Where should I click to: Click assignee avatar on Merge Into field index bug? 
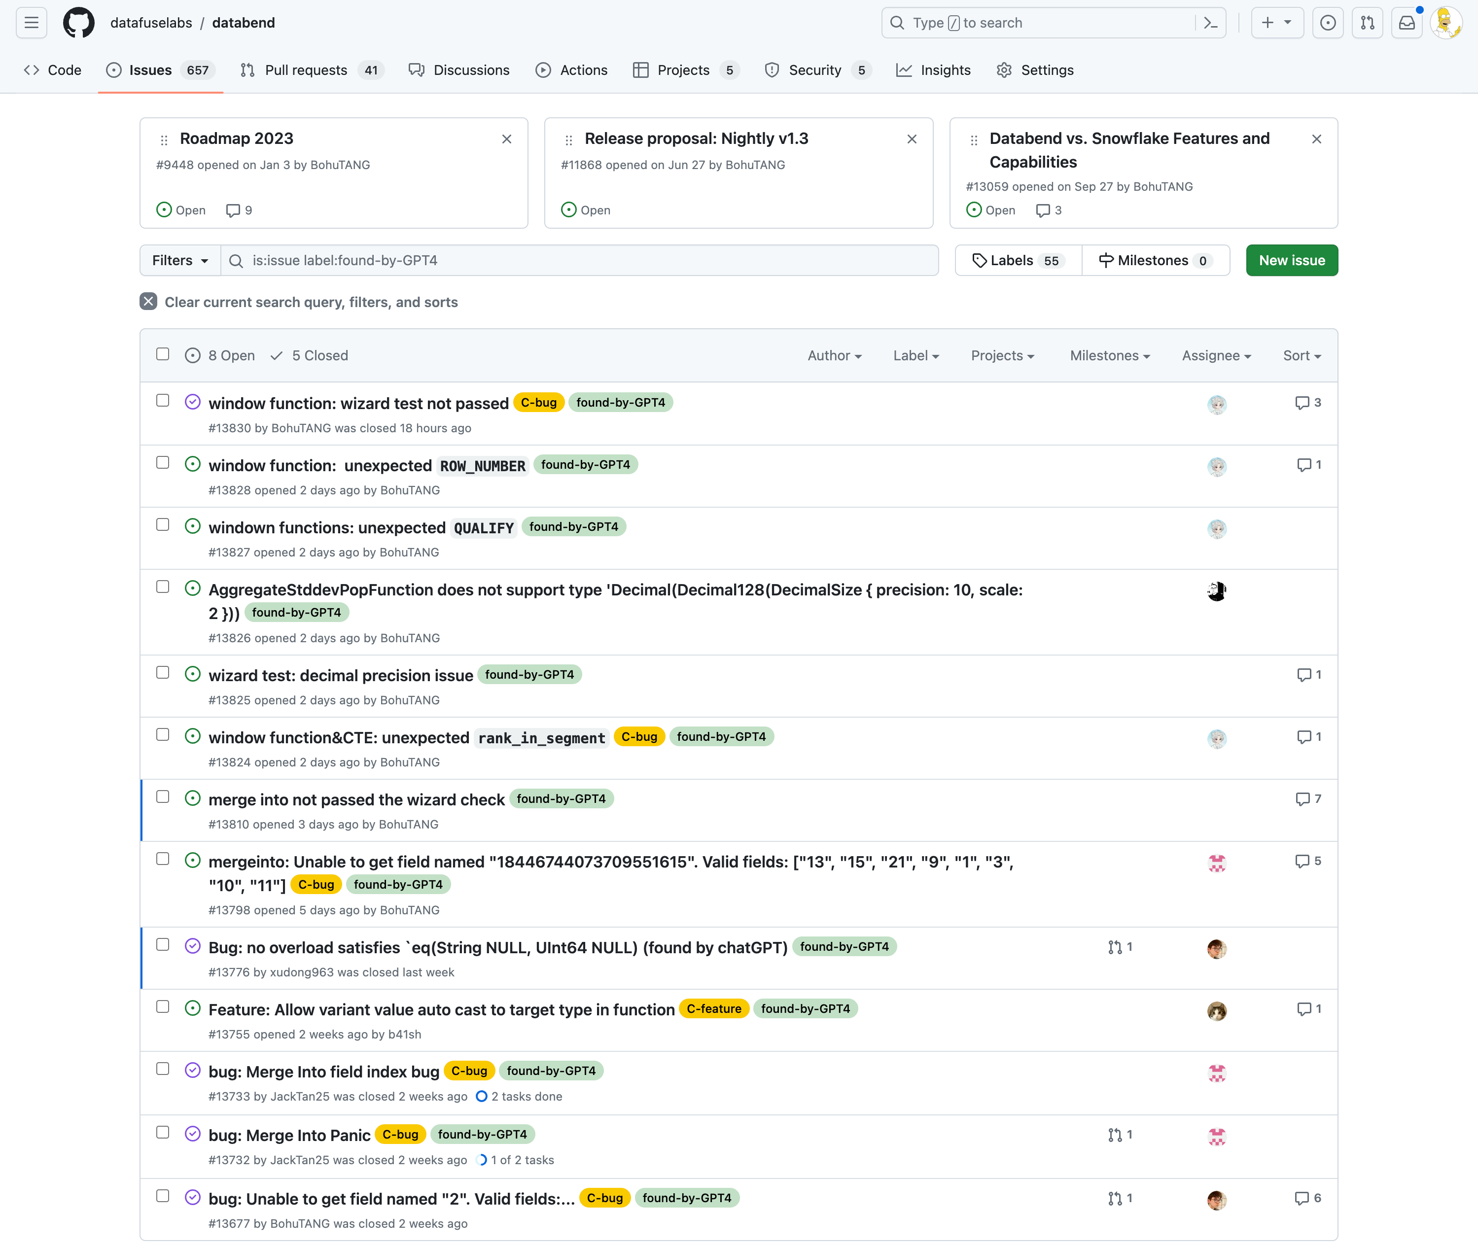[1217, 1073]
